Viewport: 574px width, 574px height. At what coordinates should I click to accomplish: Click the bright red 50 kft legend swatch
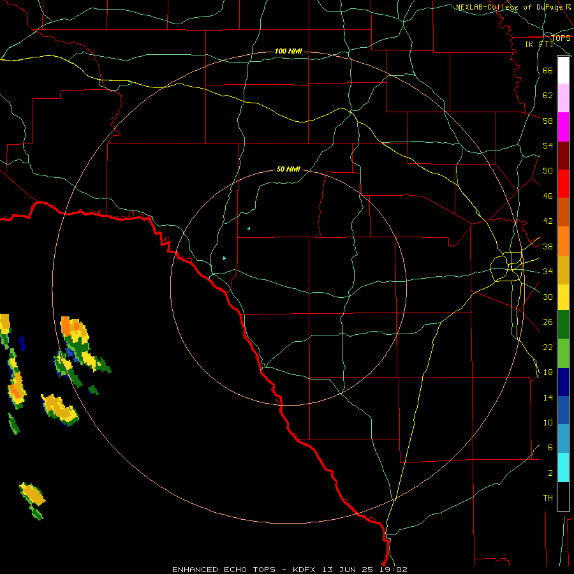pyautogui.click(x=563, y=184)
